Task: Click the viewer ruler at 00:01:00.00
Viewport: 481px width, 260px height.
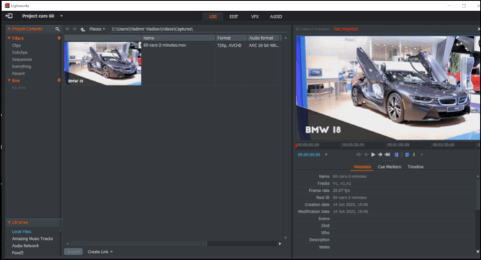Action: pyautogui.click(x=398, y=145)
